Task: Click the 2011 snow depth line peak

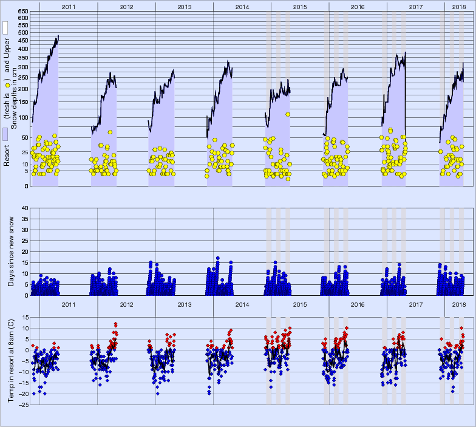Action: tap(58, 36)
